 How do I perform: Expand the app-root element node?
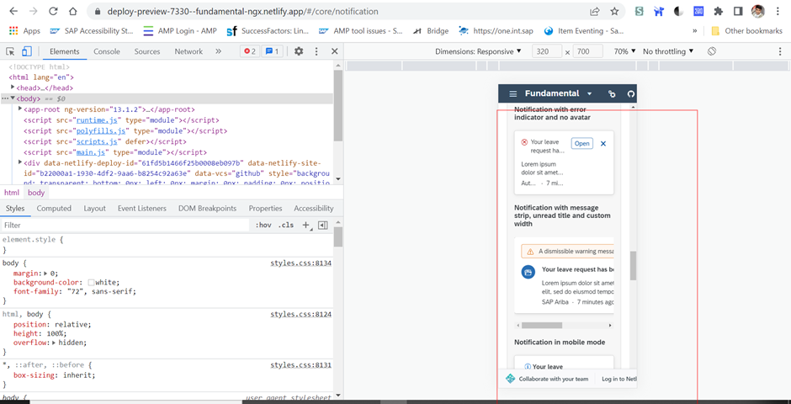pyautogui.click(x=20, y=109)
